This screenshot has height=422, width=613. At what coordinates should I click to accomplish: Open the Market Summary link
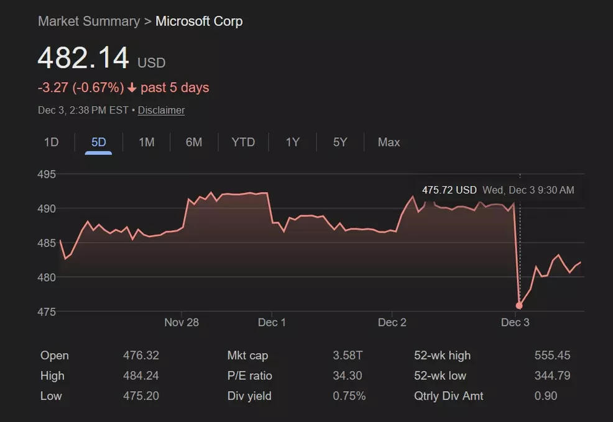89,21
